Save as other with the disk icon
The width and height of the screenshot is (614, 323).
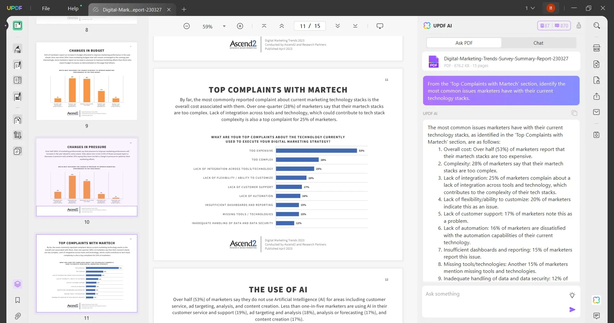(597, 135)
